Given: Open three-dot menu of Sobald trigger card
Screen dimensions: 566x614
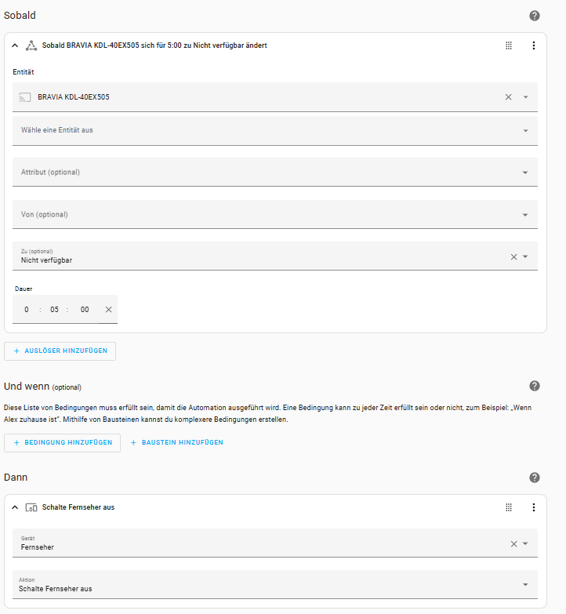Looking at the screenshot, I should pyautogui.click(x=534, y=45).
